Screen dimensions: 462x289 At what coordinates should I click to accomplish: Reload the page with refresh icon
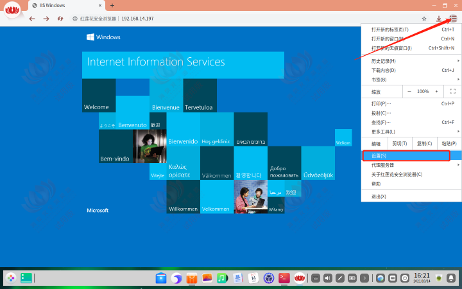click(60, 19)
